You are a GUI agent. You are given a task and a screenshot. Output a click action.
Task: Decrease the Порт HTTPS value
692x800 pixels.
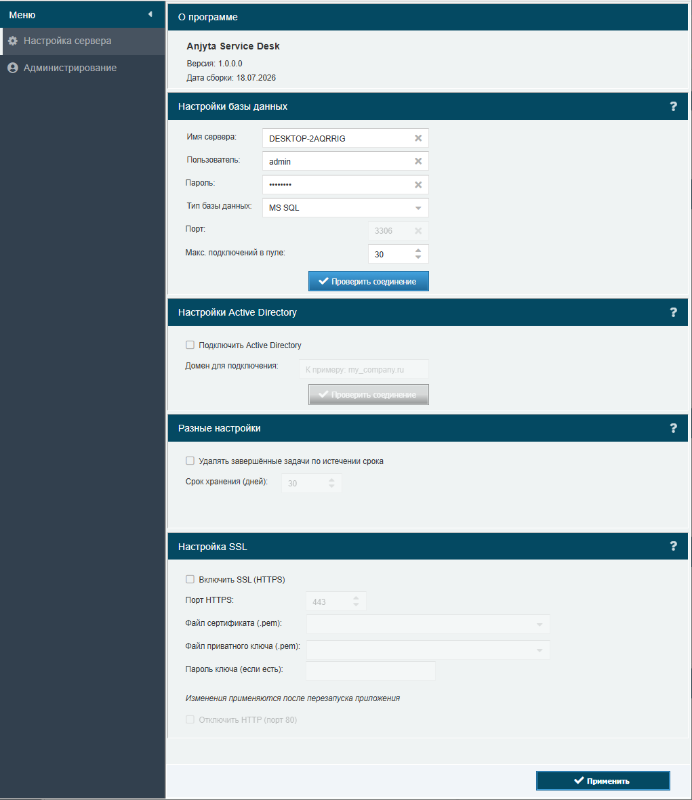pyautogui.click(x=356, y=605)
